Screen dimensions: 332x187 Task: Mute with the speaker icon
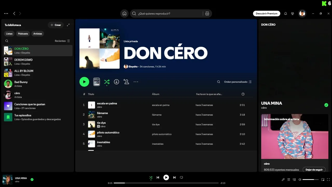pyautogui.click(x=300, y=179)
